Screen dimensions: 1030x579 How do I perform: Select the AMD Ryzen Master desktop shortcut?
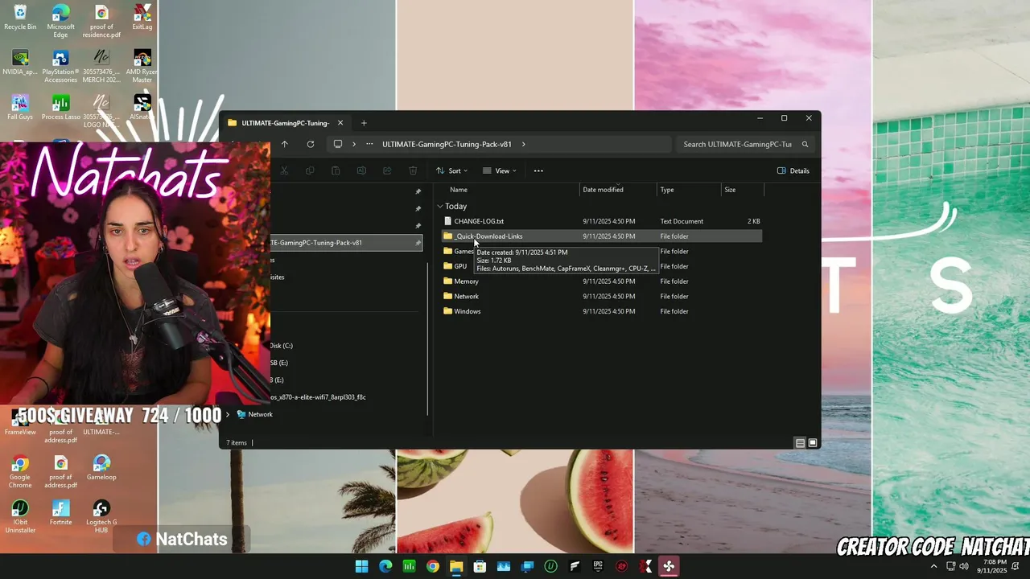(x=142, y=67)
